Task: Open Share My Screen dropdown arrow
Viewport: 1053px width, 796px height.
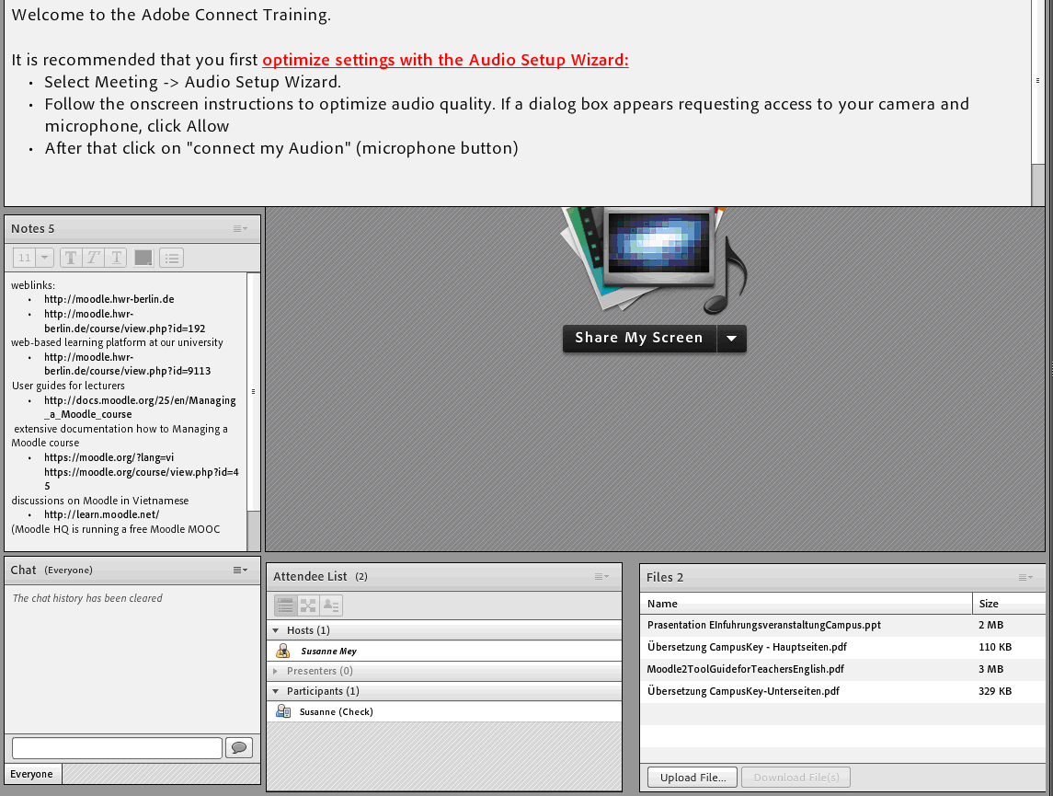Action: click(732, 339)
